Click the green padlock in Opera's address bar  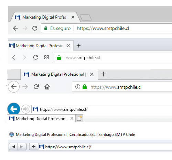(x=59, y=57)
